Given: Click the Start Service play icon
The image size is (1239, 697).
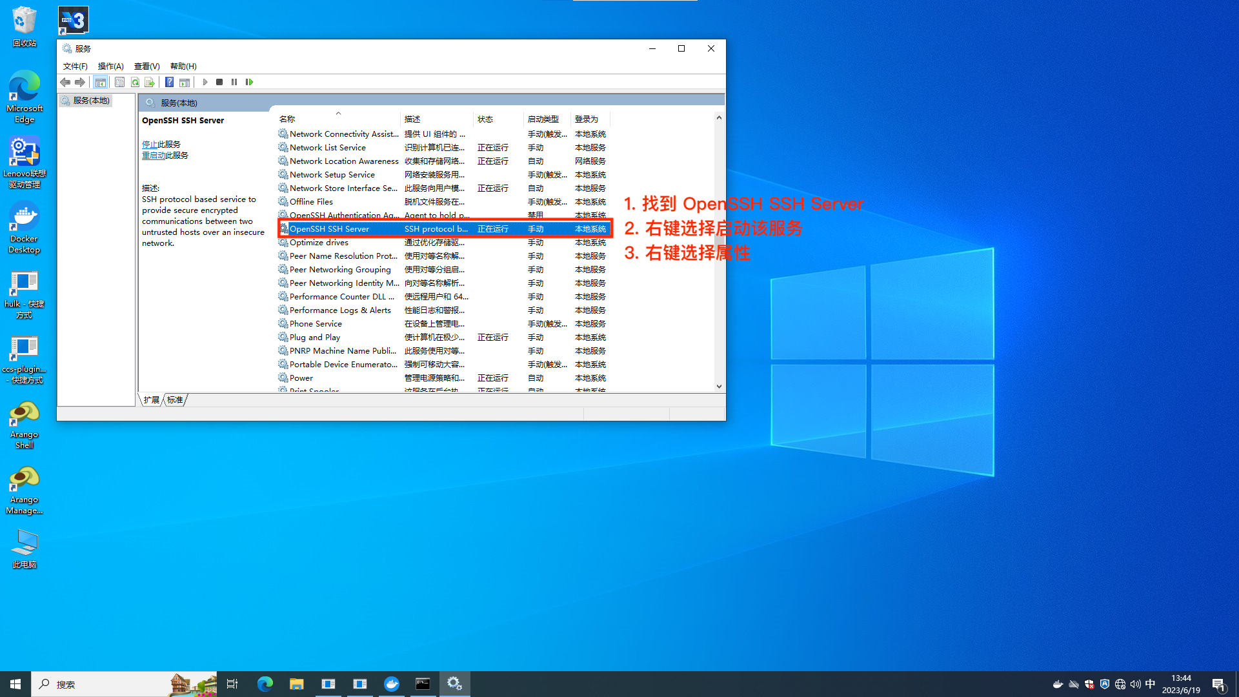Looking at the screenshot, I should [x=205, y=82].
